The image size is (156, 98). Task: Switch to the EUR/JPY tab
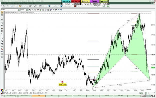[107, 96]
